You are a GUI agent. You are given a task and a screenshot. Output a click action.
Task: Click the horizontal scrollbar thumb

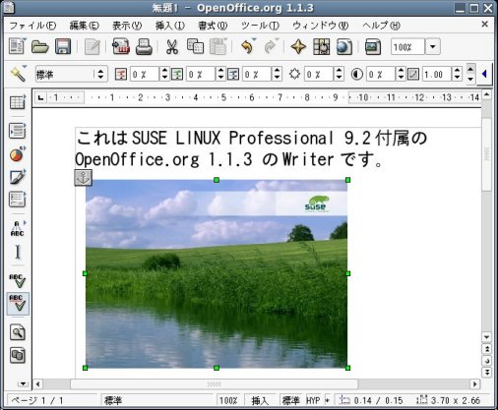[214, 383]
